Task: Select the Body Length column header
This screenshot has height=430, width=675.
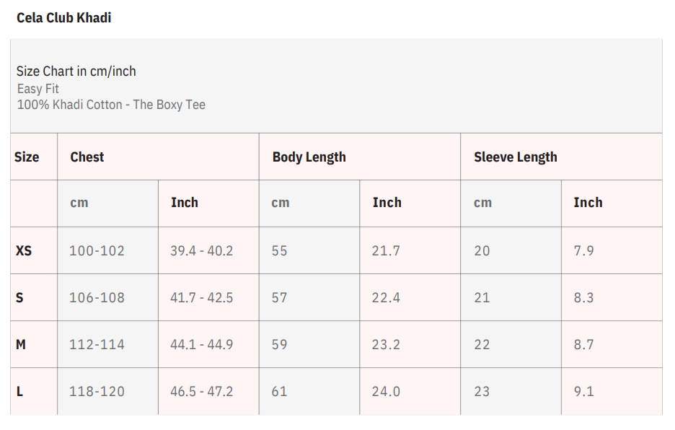Action: pos(309,157)
